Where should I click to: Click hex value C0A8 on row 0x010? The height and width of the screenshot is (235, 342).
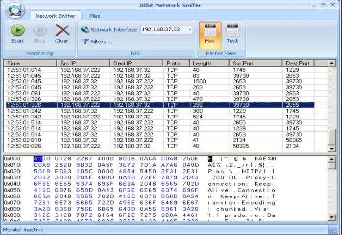coord(42,165)
